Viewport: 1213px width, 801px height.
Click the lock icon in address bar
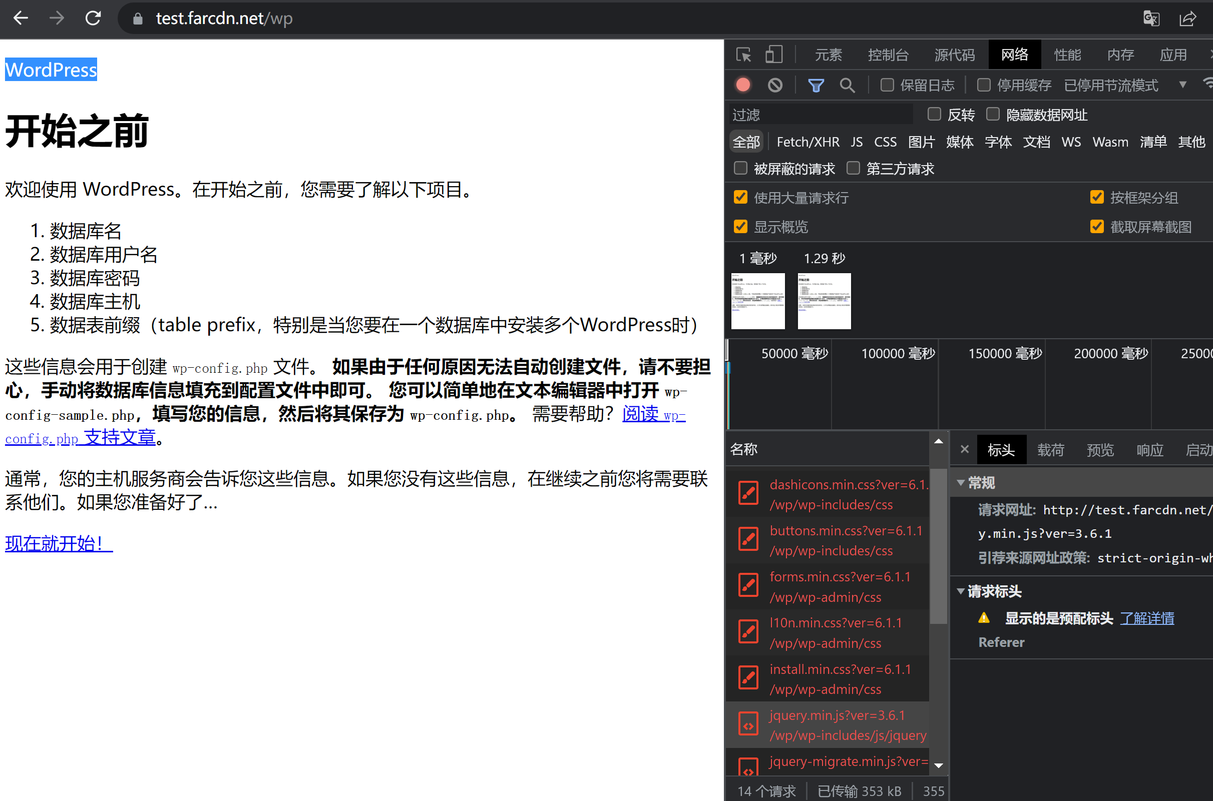[138, 19]
